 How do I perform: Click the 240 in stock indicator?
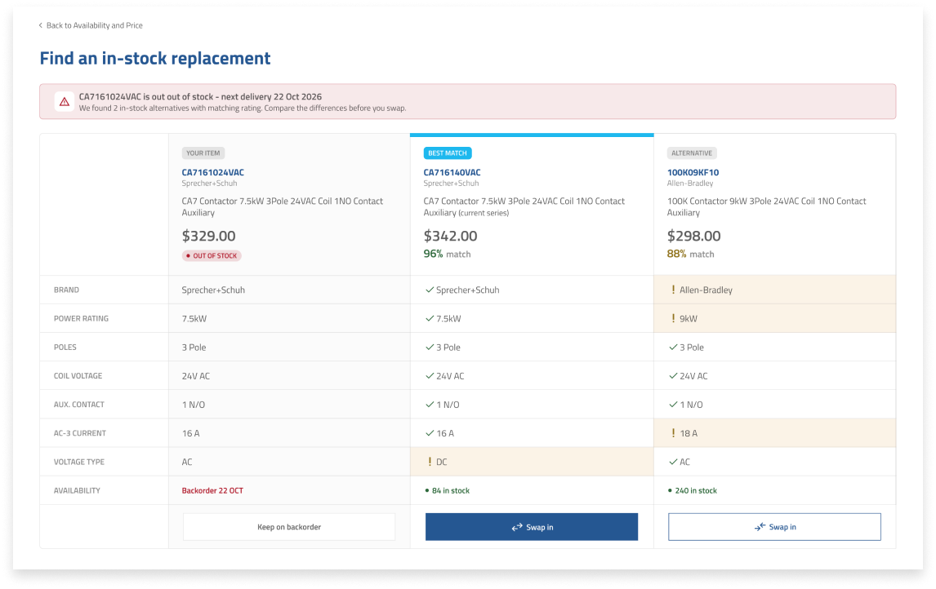click(x=693, y=490)
